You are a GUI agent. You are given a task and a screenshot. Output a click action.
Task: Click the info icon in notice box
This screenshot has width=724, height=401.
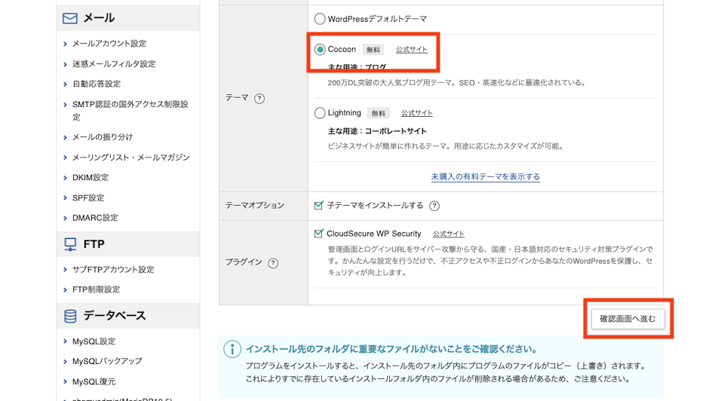coord(232,349)
